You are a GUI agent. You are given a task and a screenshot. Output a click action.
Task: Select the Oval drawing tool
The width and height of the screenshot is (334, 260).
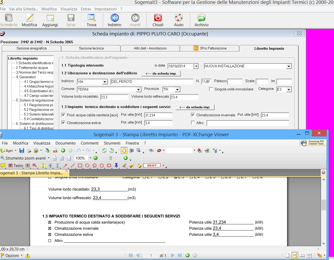tap(87, 165)
